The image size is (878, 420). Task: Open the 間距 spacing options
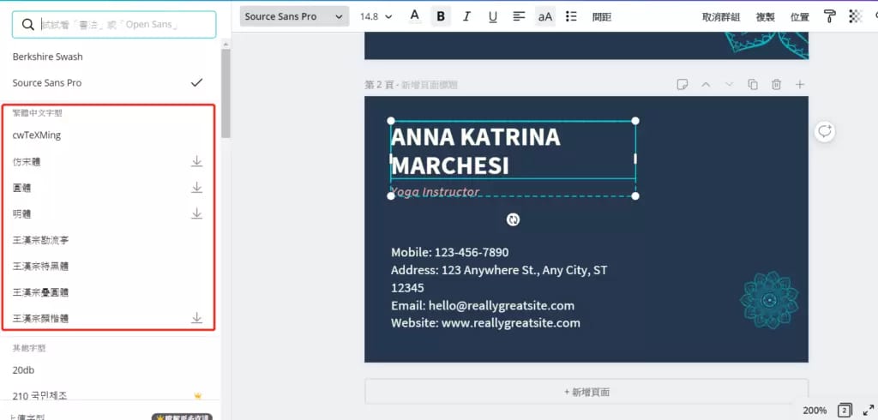tap(602, 17)
